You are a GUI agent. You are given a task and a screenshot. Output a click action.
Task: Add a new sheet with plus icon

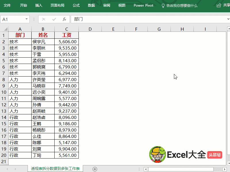tap(95, 169)
